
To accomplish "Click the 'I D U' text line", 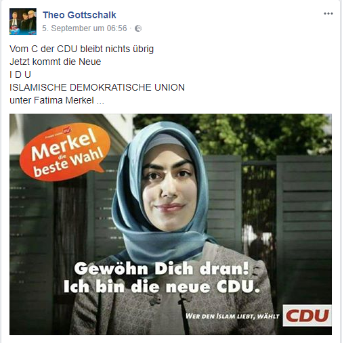I will pyautogui.click(x=20, y=74).
